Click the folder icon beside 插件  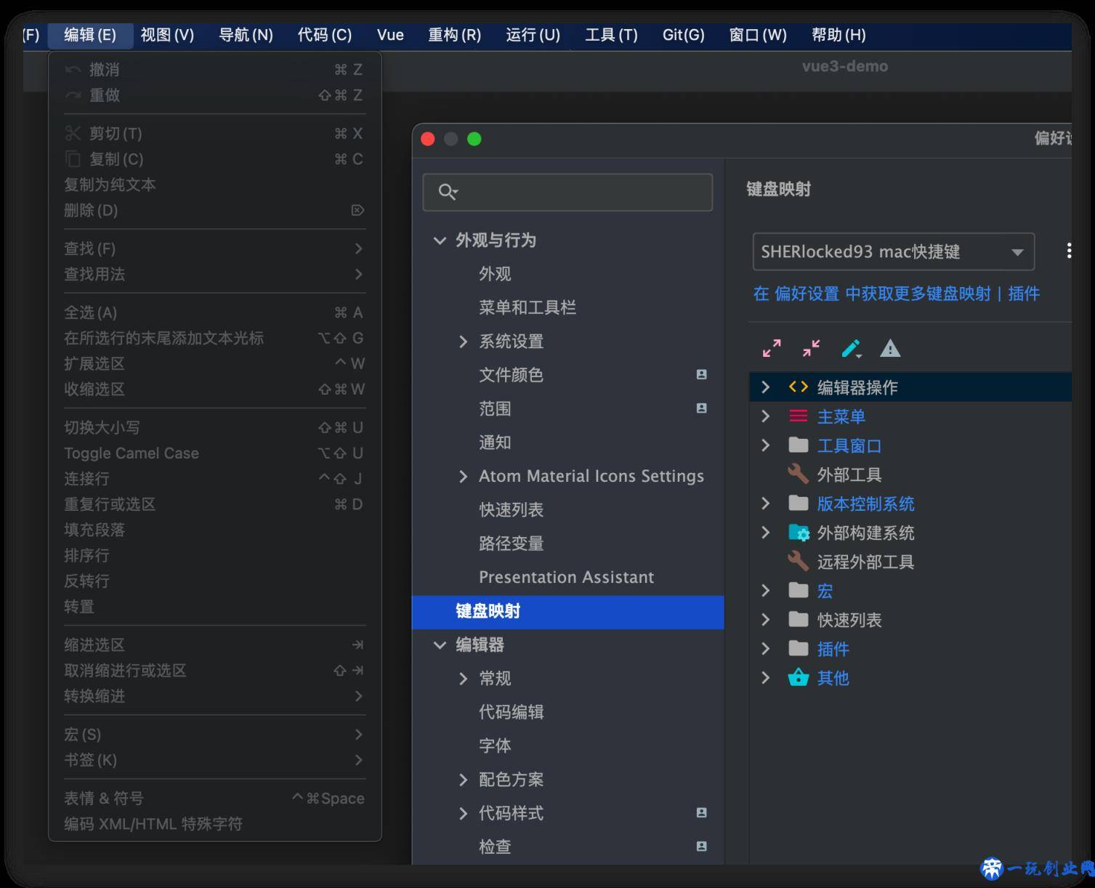tap(799, 648)
